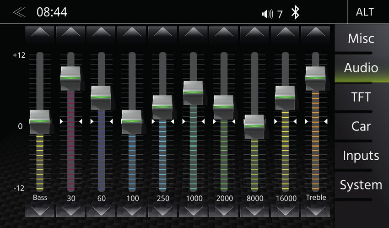Viewport: 389px width, 228px height.
Task: Increase the 16000 Hz band up arrow
Action: (285, 33)
